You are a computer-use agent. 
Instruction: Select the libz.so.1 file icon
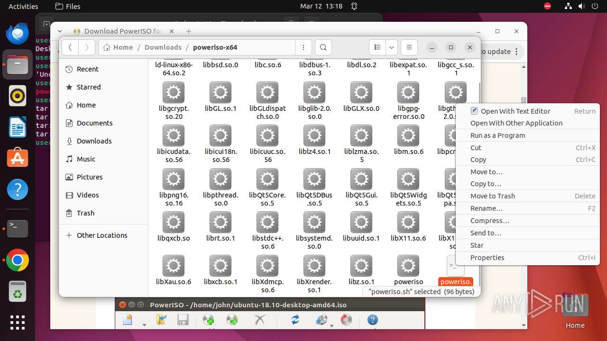[x=361, y=266]
